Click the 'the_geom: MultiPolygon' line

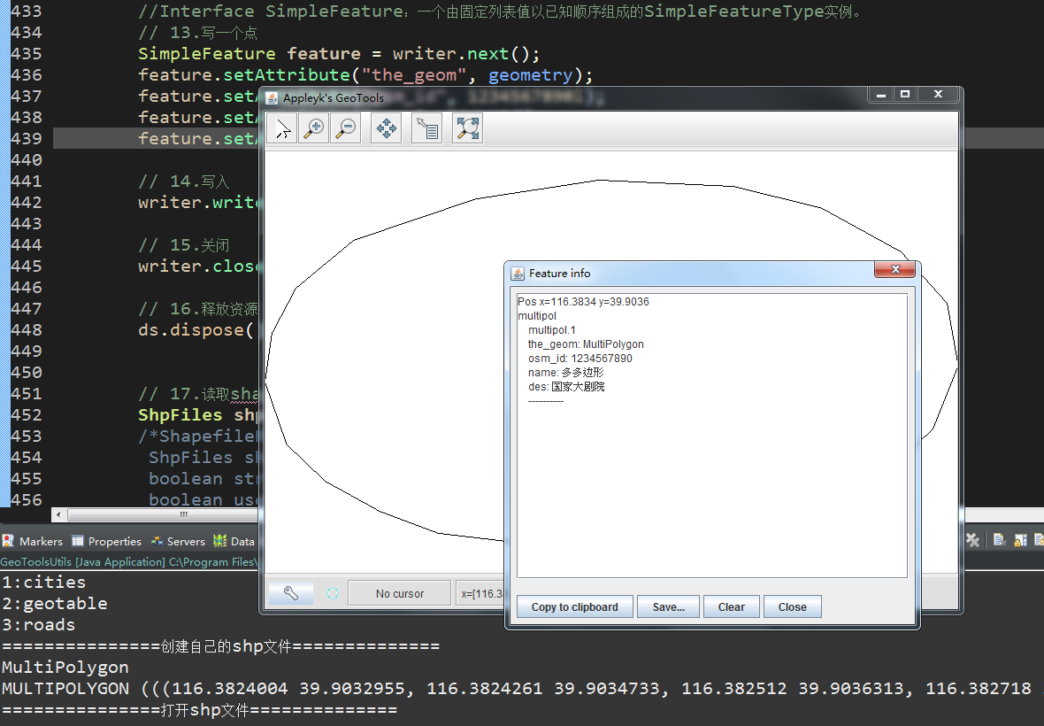click(585, 344)
